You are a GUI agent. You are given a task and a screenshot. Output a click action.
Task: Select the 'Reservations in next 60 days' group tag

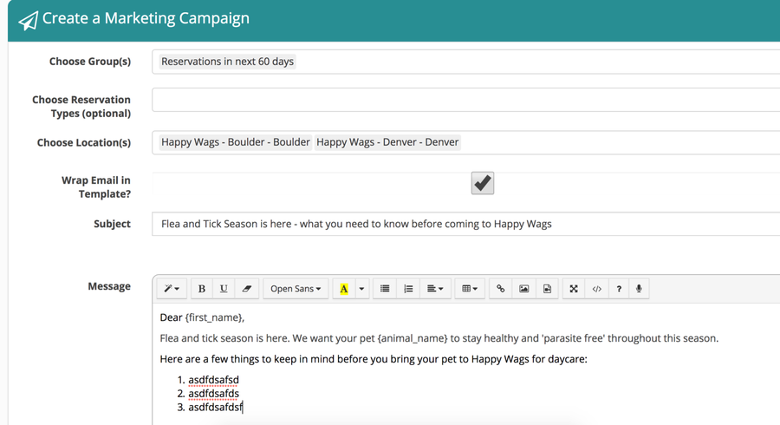227,62
